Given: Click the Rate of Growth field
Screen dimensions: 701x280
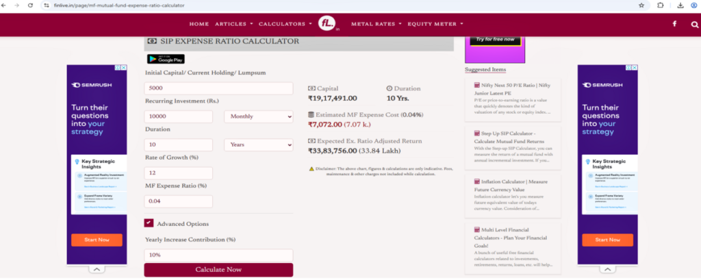Looking at the screenshot, I should (x=179, y=173).
